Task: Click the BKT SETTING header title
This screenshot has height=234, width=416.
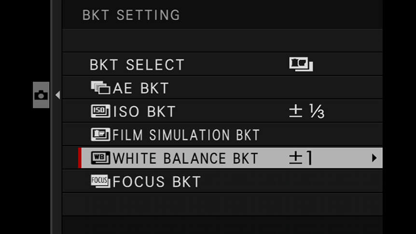Action: coord(131,15)
